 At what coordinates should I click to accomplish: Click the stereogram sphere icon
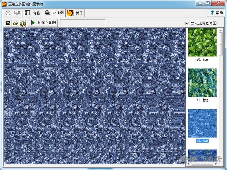click(x=47, y=13)
